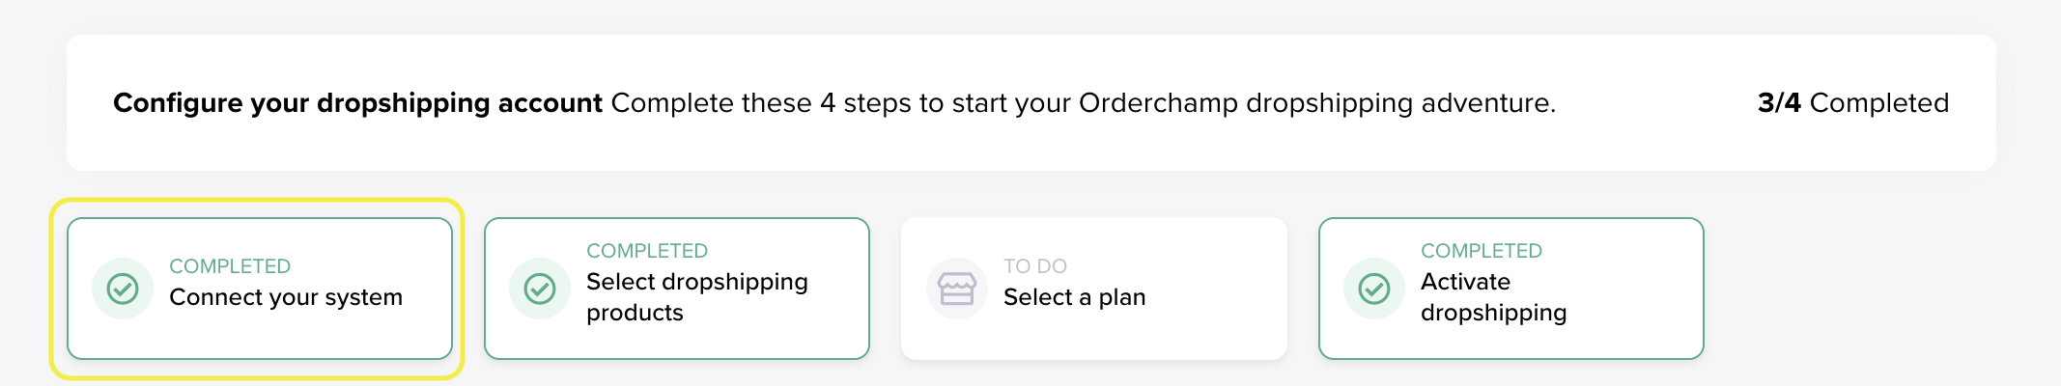Click the storefront icon next to Select a plan

pyautogui.click(x=957, y=289)
